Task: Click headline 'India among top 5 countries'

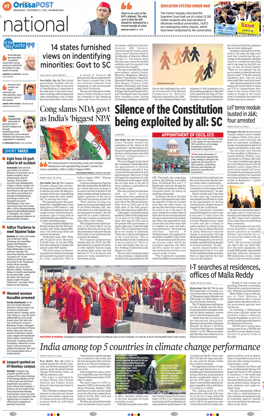Action: coord(150,347)
